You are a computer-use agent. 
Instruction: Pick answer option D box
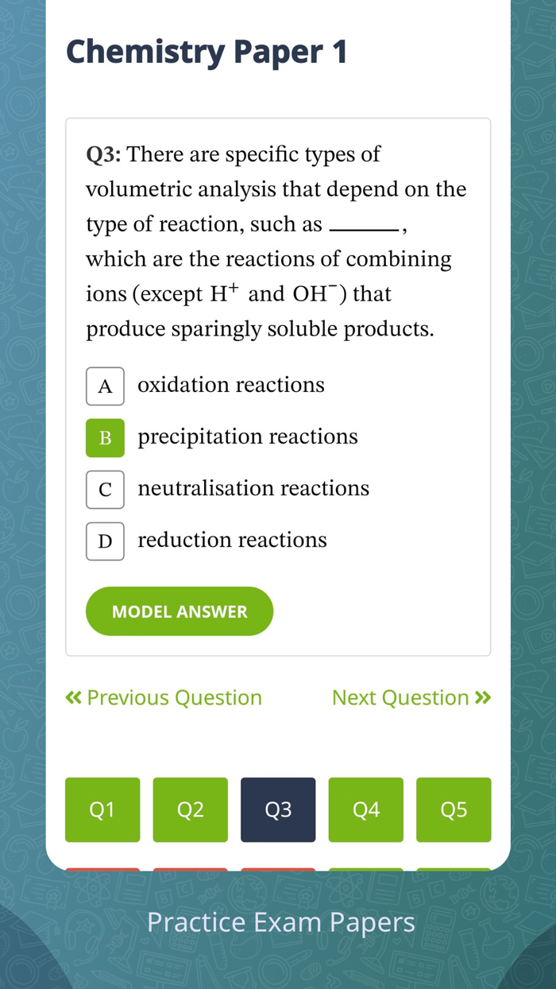click(105, 541)
